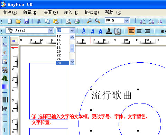Click the scissors Cut icon
The height and width of the screenshot is (135, 166).
point(39,21)
